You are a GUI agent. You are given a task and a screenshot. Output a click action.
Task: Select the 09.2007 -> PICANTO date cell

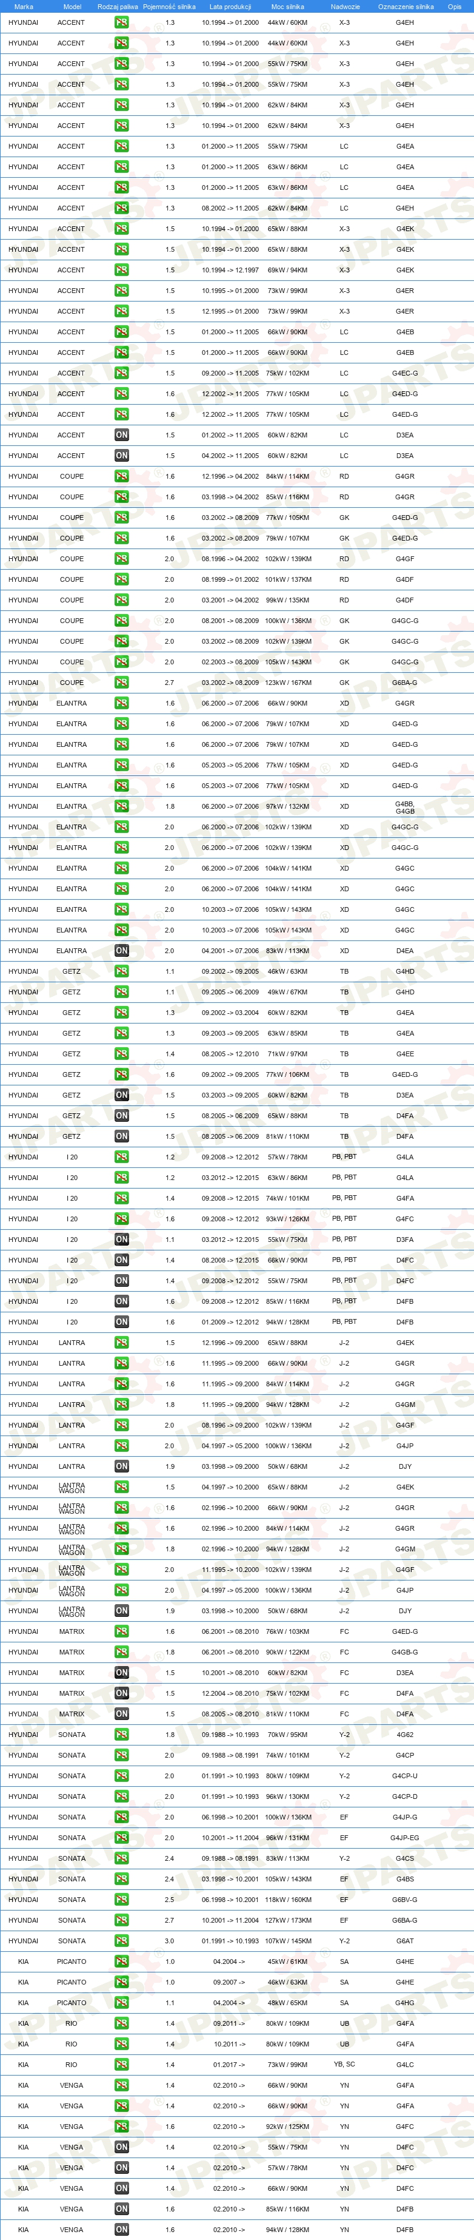229,1982
